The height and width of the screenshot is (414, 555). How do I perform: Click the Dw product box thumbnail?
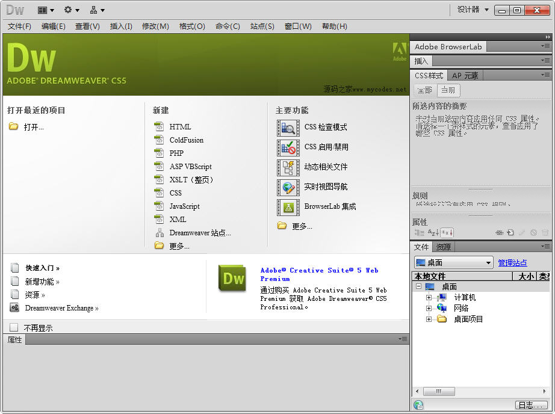point(232,278)
